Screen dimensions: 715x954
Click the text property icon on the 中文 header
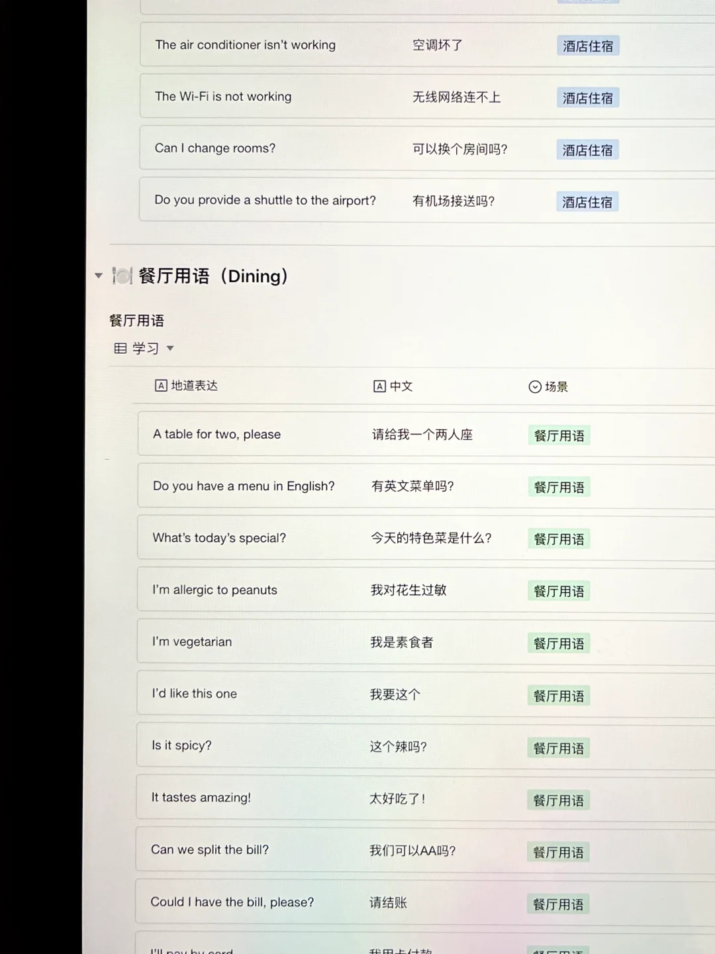(x=379, y=386)
